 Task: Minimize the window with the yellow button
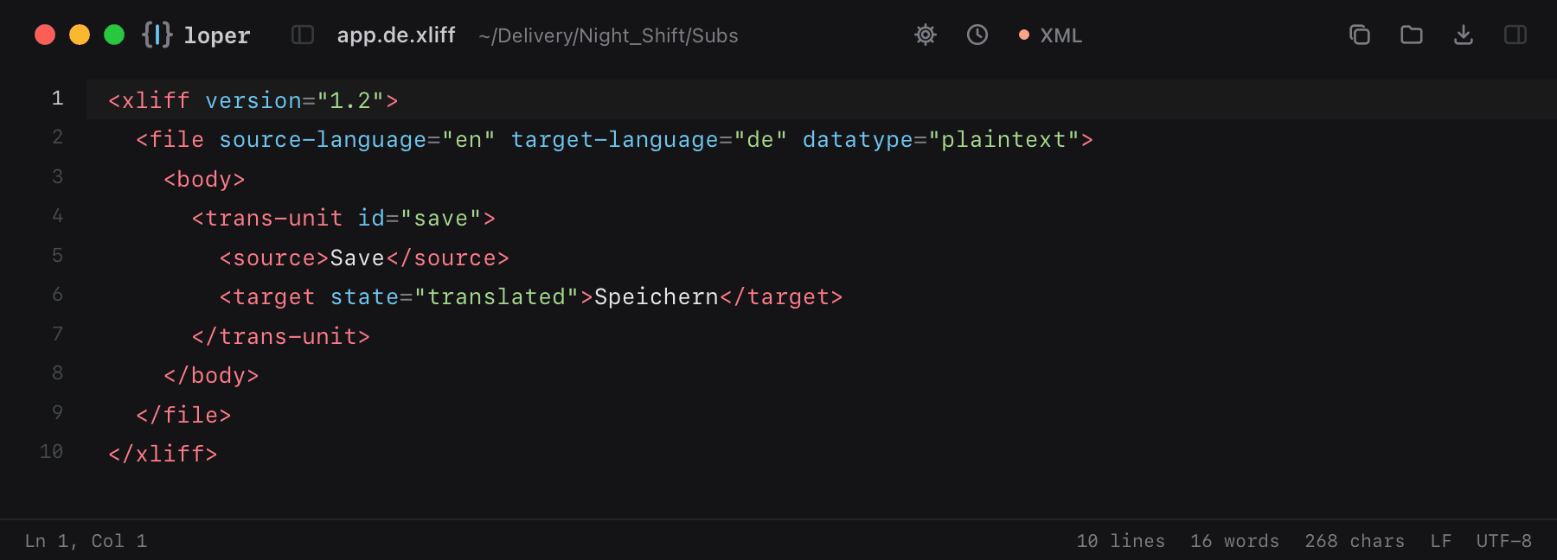(80, 35)
